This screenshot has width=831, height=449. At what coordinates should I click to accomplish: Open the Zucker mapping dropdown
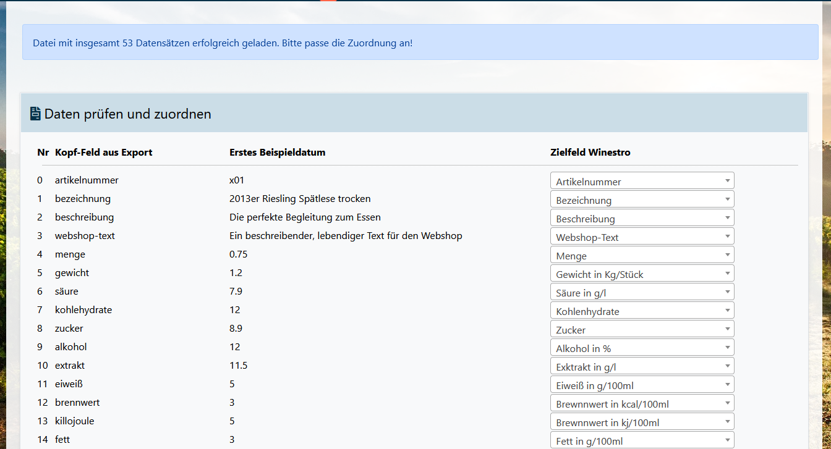pyautogui.click(x=642, y=329)
